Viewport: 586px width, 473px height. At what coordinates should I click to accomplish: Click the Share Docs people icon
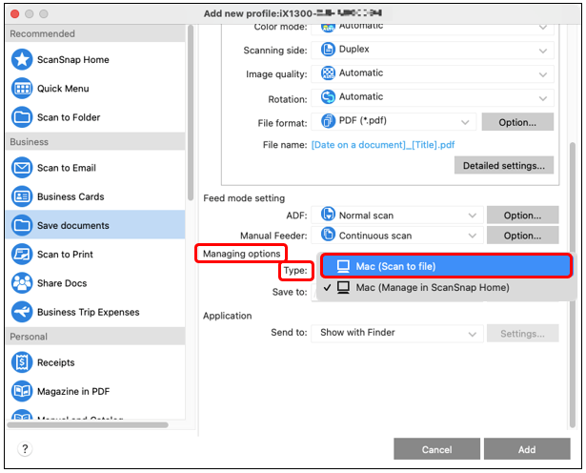(22, 283)
